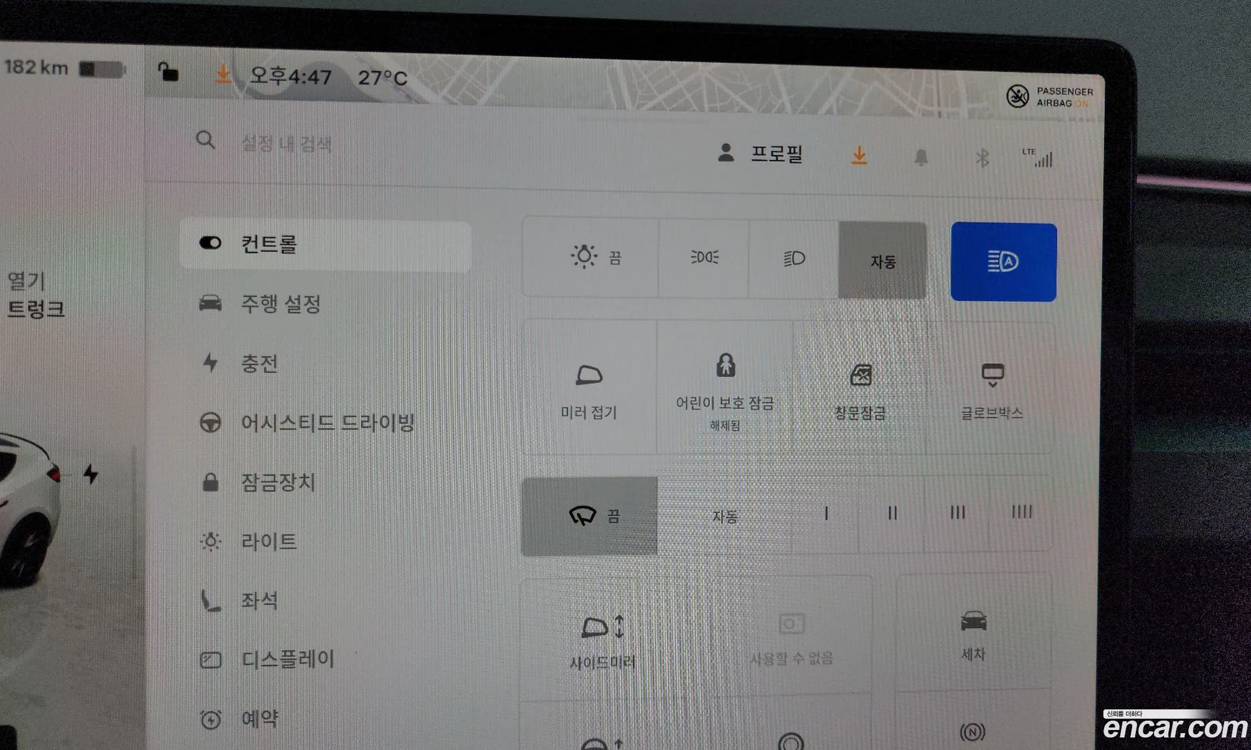Tap the unlocked padlock icon in status bar

(168, 72)
